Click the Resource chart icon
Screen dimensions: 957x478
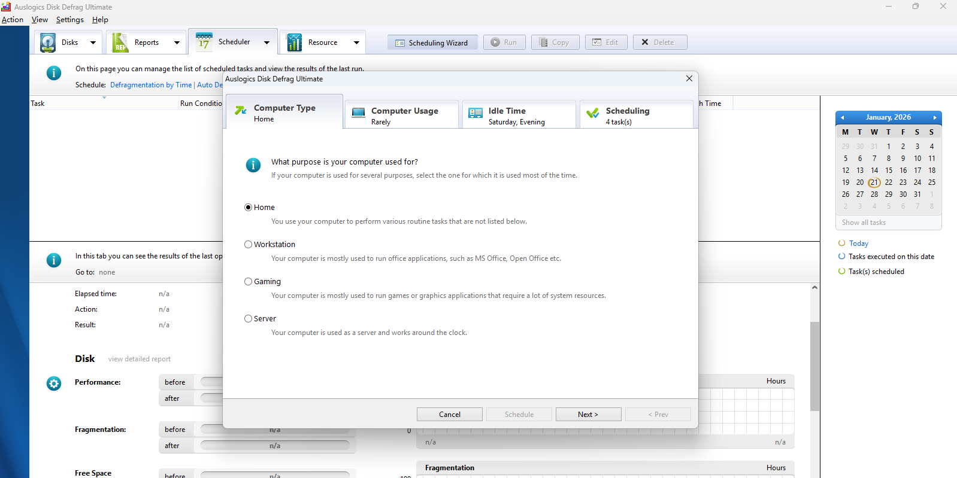coord(294,42)
